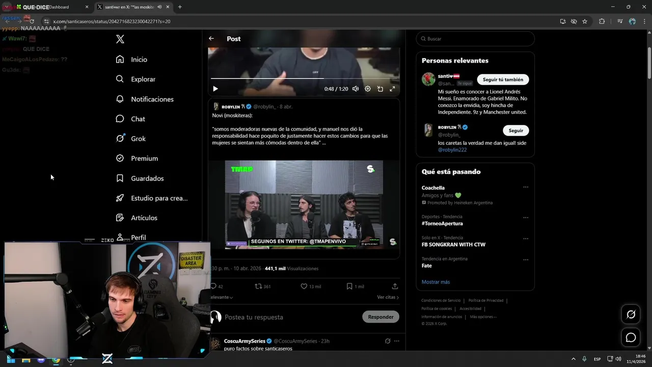Expand Más opciones in the footer

coord(483,317)
